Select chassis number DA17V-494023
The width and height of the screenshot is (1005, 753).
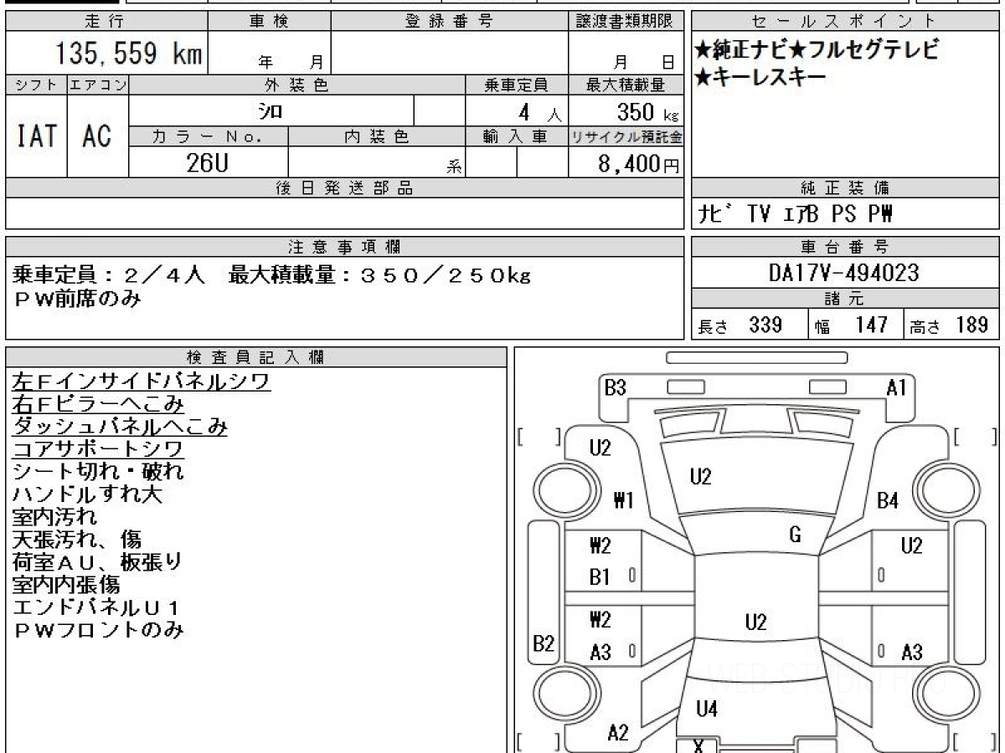pyautogui.click(x=844, y=273)
